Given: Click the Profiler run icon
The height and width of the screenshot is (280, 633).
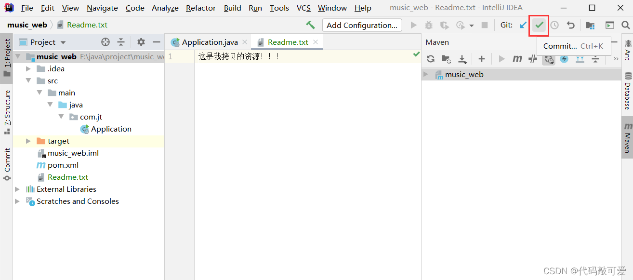Looking at the screenshot, I should click(x=461, y=25).
